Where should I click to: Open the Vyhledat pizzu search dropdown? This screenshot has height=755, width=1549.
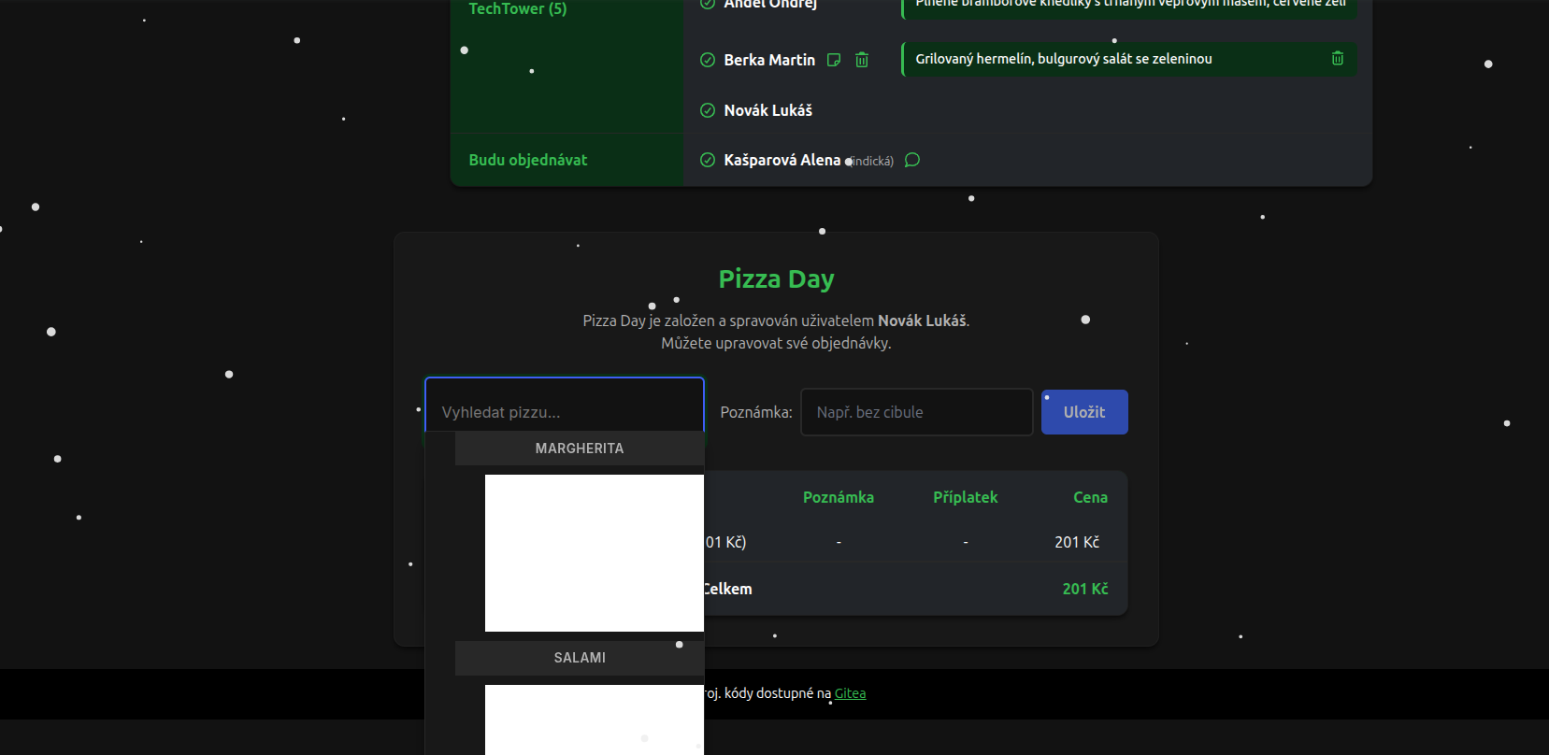point(564,411)
